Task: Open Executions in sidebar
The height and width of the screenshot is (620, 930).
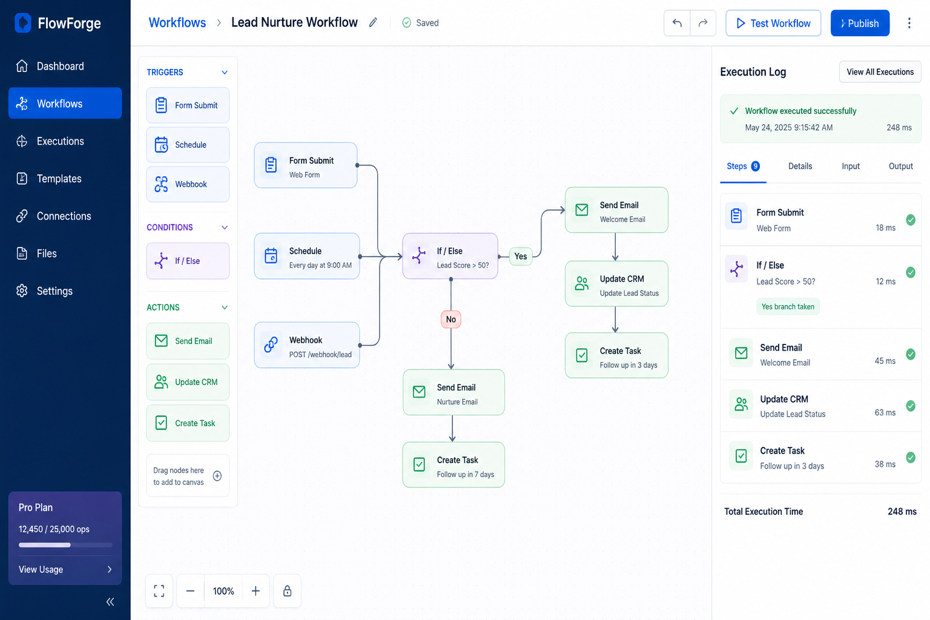Action: 65,141
